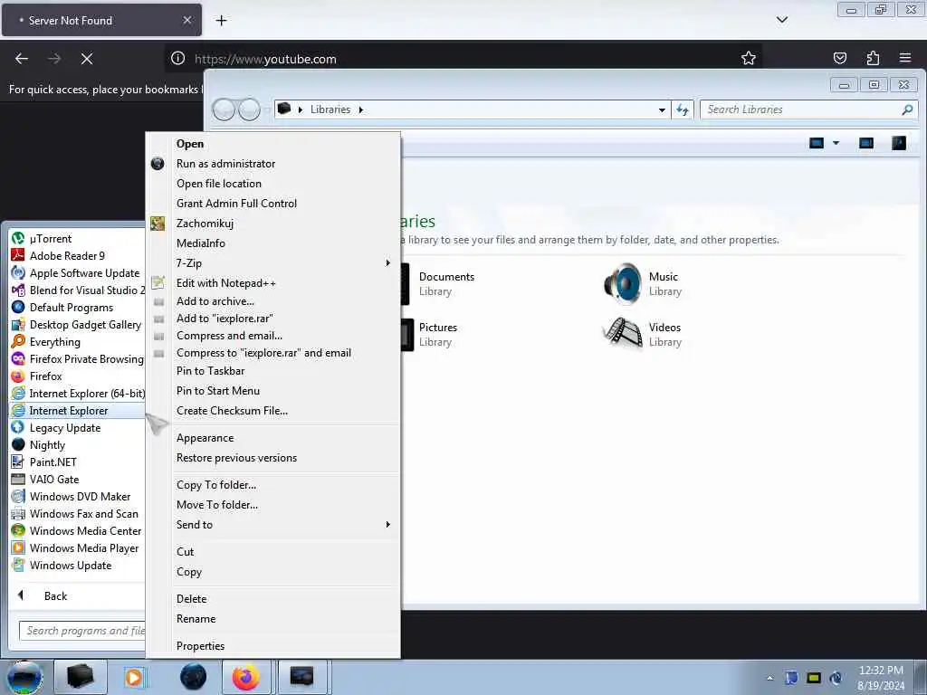Click the clock in system tray
The image size is (927, 695).
[881, 678]
